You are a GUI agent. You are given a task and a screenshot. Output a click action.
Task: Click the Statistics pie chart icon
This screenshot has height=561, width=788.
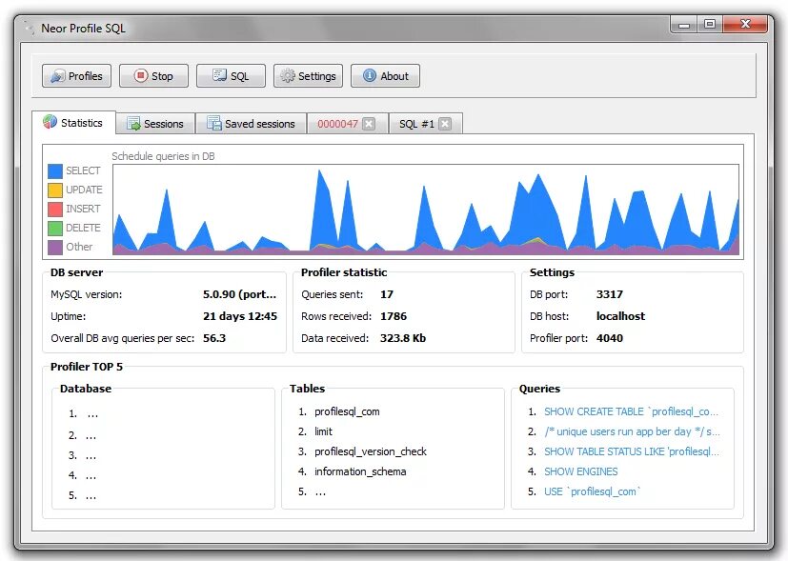coord(50,122)
